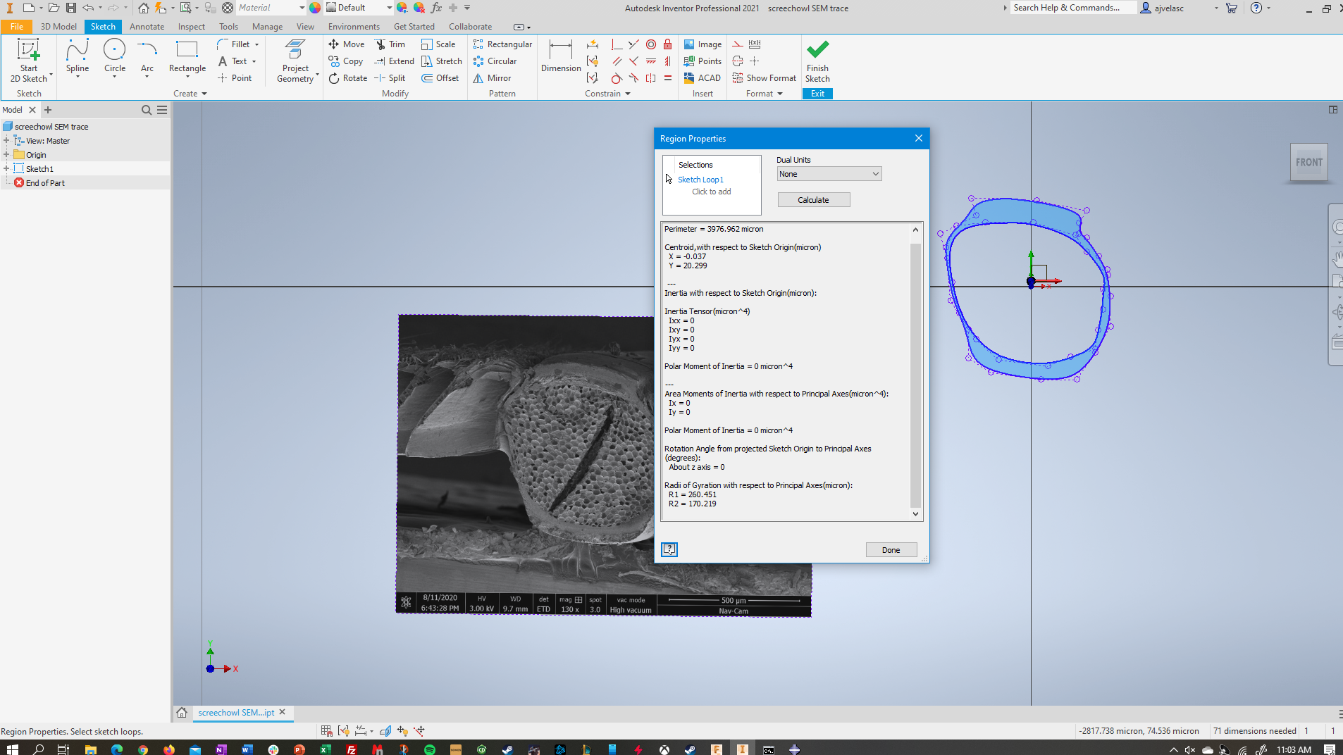
Task: Expand the Create panel dropdown
Action: [x=190, y=94]
